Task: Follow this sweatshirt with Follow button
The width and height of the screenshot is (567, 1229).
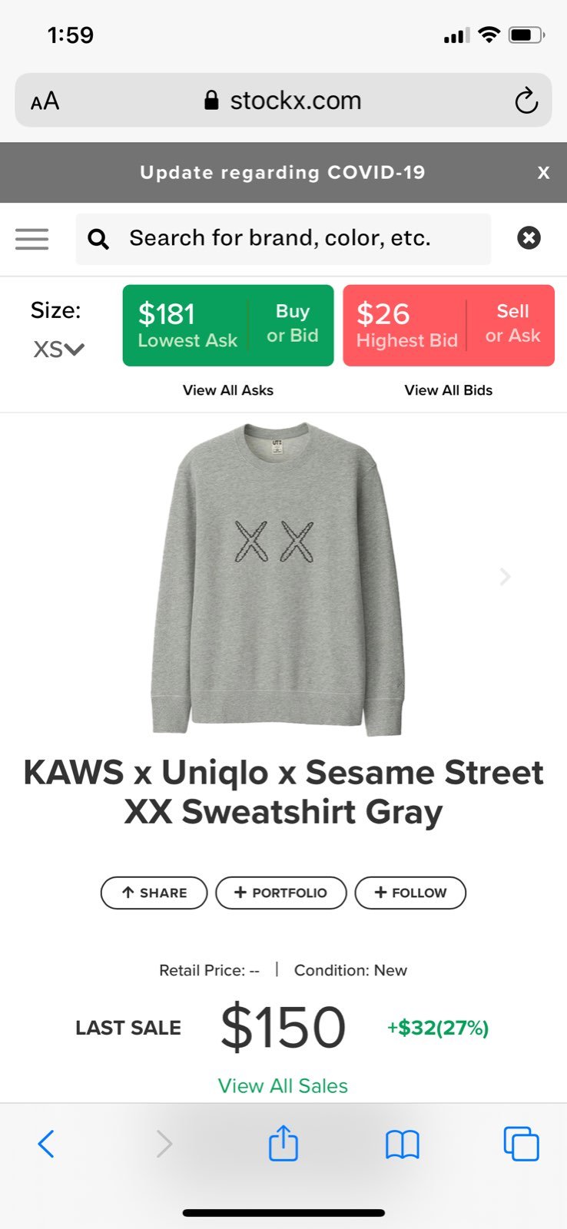Action: [410, 893]
